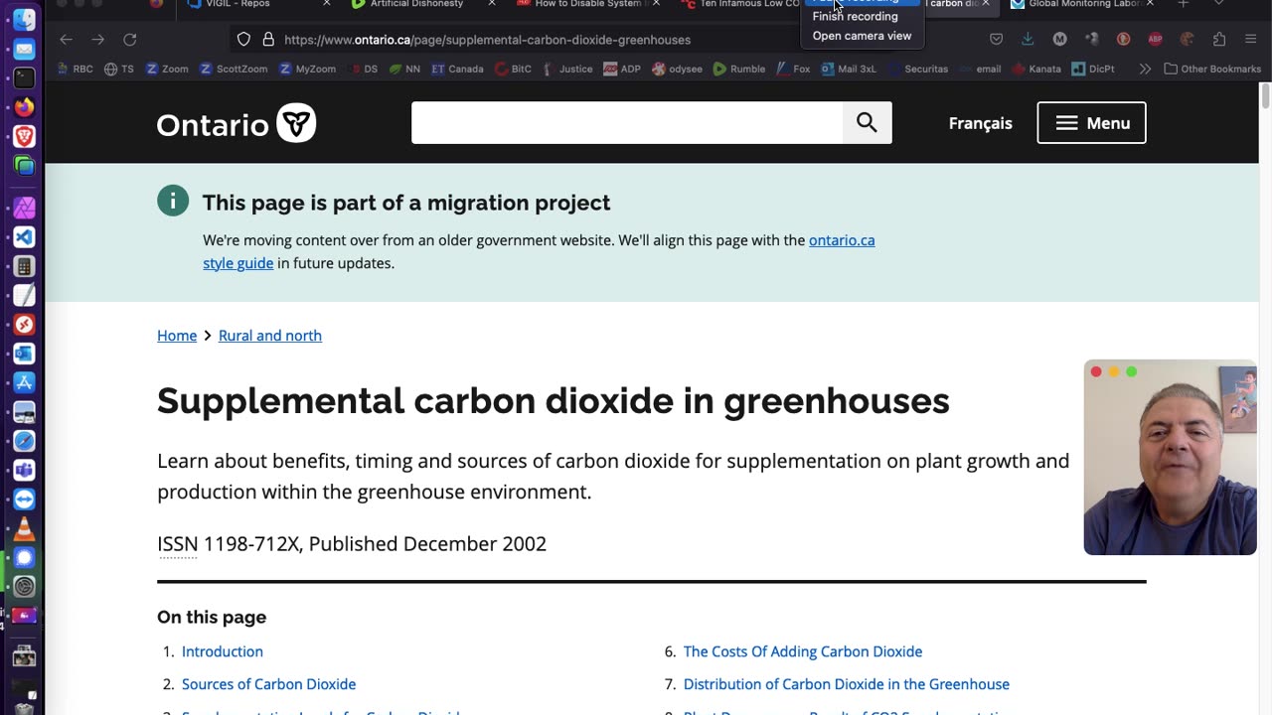This screenshot has height=715, width=1272.
Task: Select Finish recording in the popup menu
Action: coord(855,16)
